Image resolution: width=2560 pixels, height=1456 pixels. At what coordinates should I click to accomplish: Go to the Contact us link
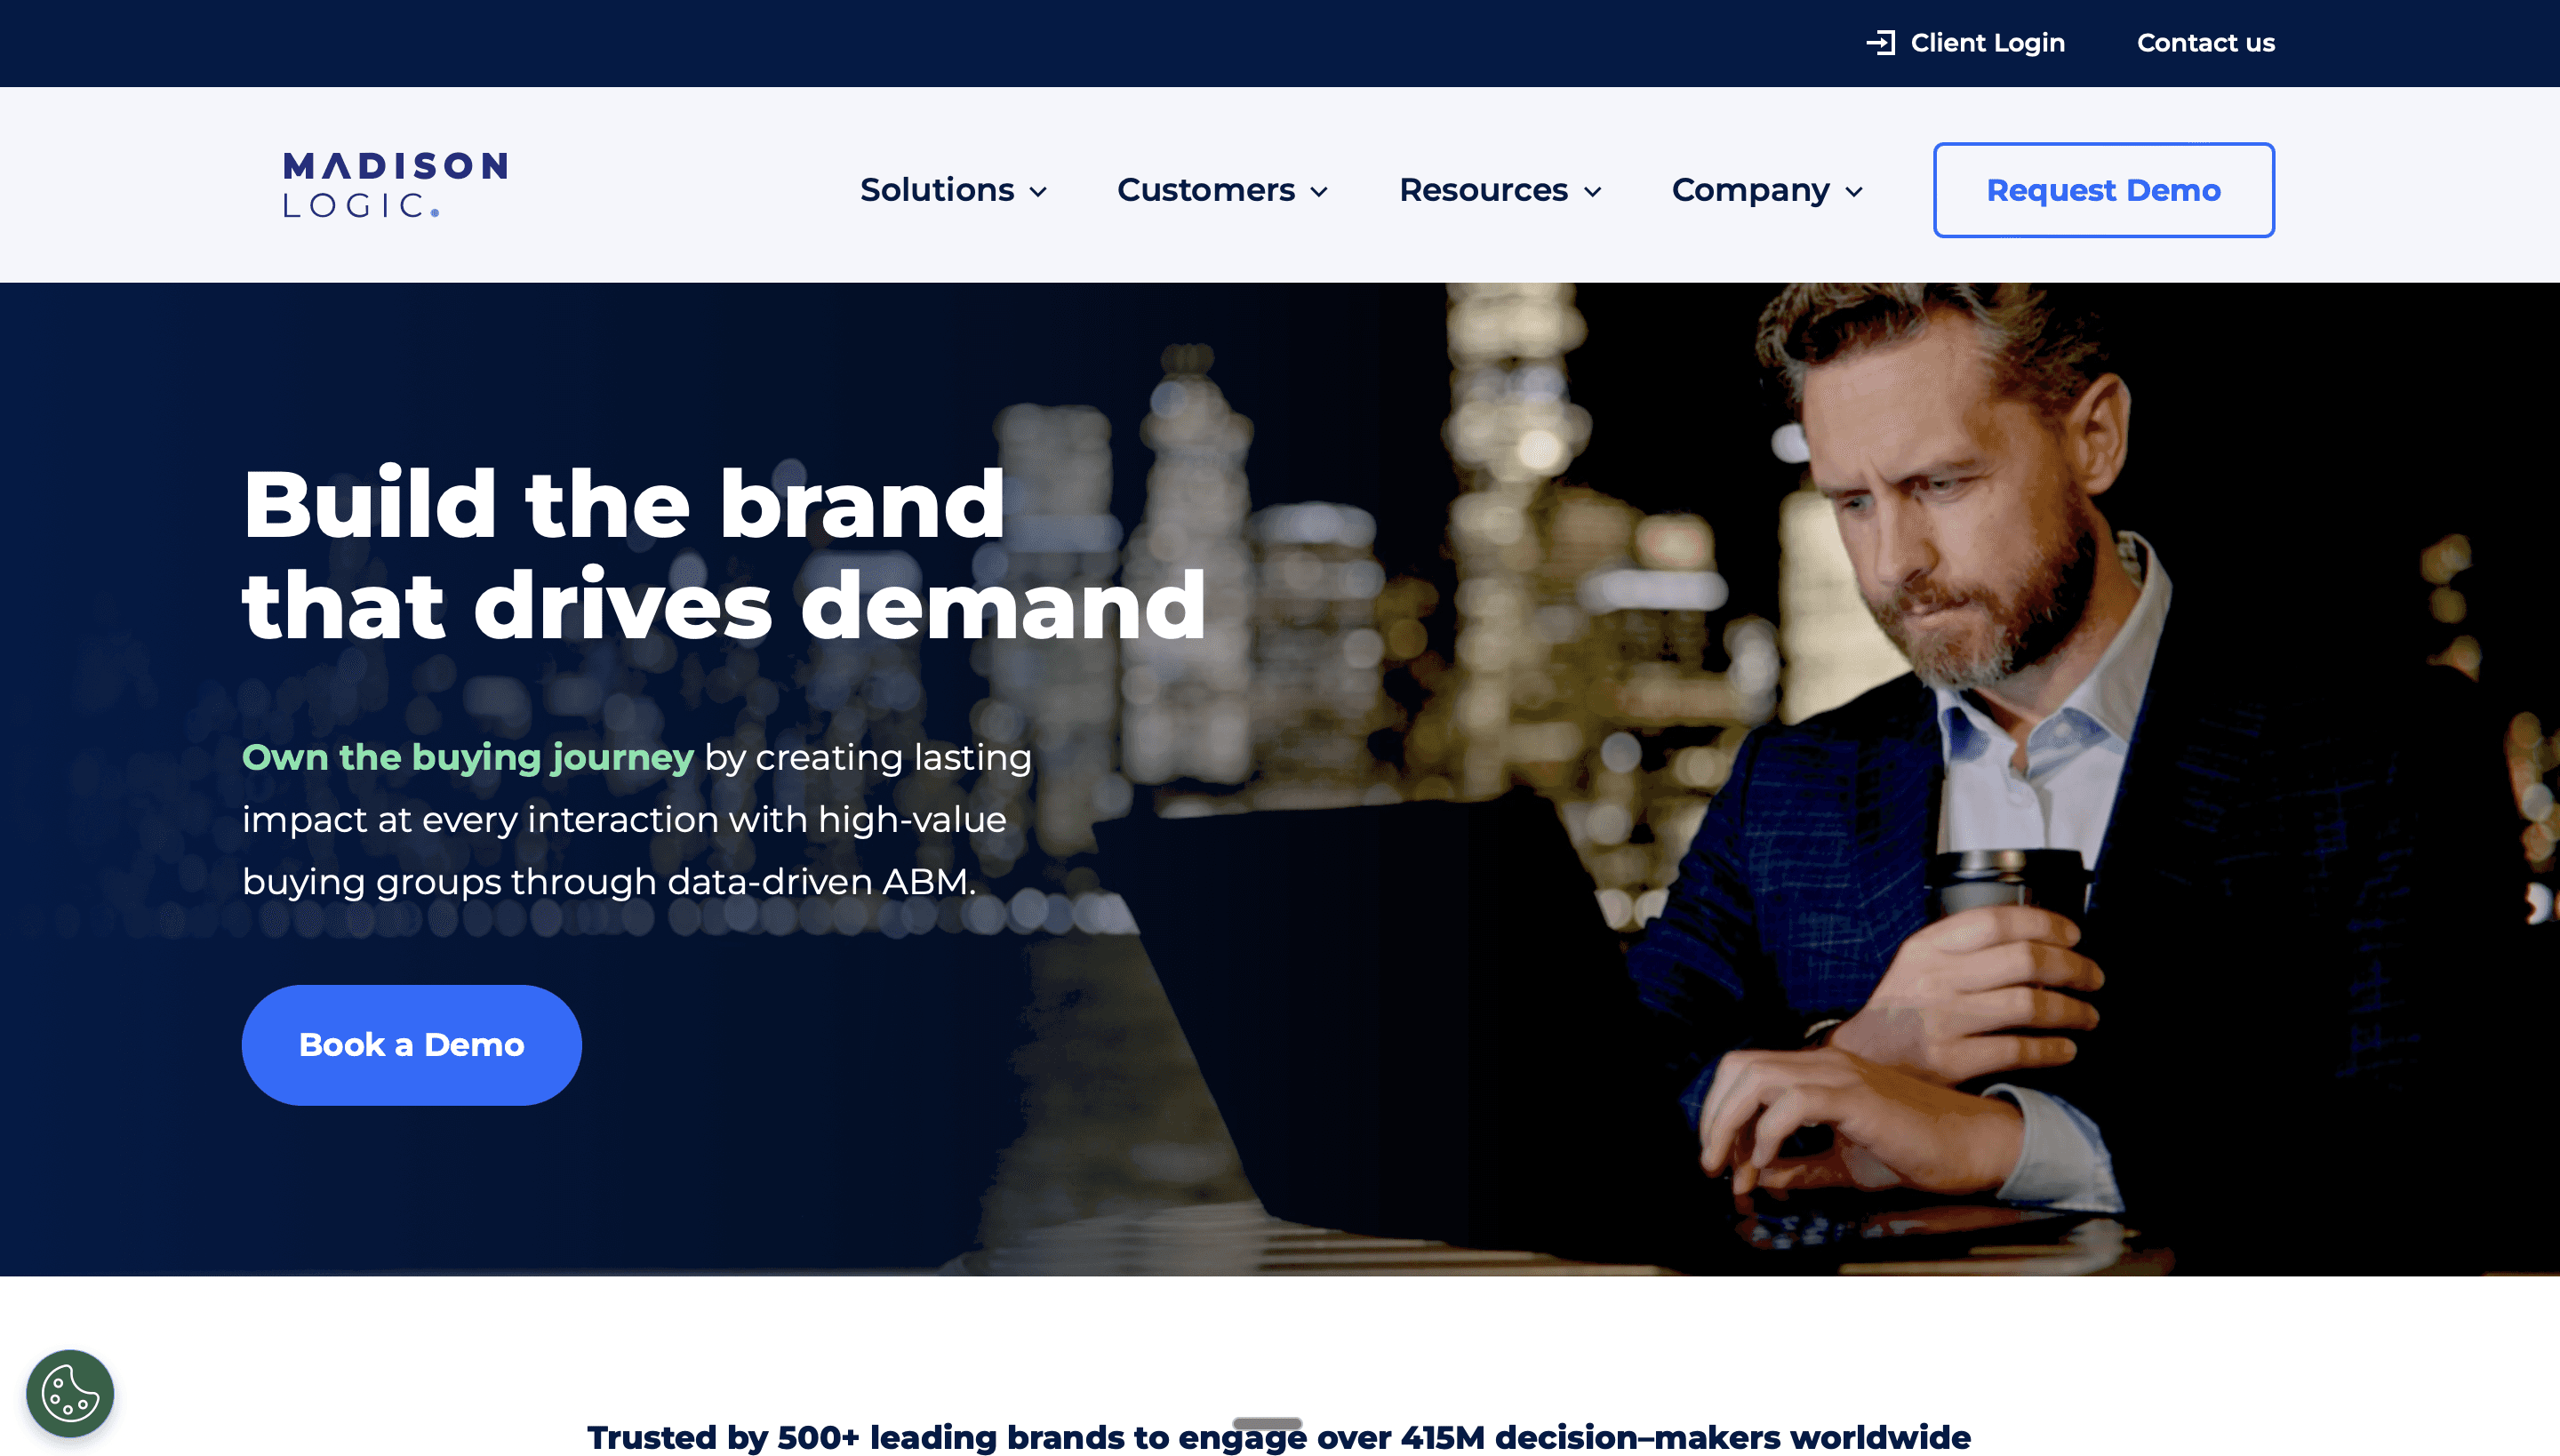pos(2205,43)
